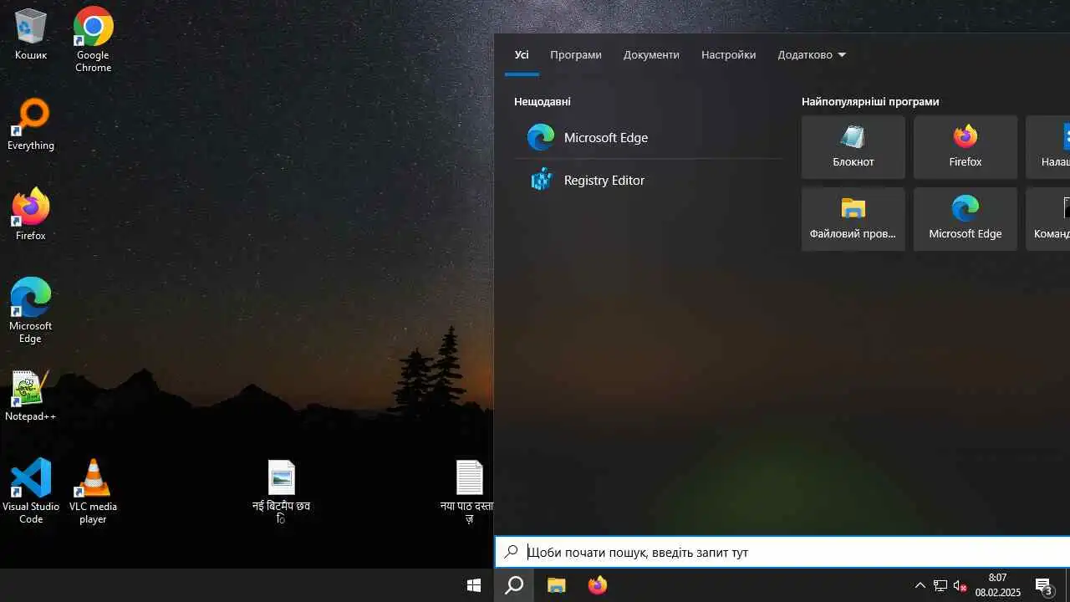1070x602 pixels.
Task: Click the muted volume tray icon
Action: pos(960,585)
